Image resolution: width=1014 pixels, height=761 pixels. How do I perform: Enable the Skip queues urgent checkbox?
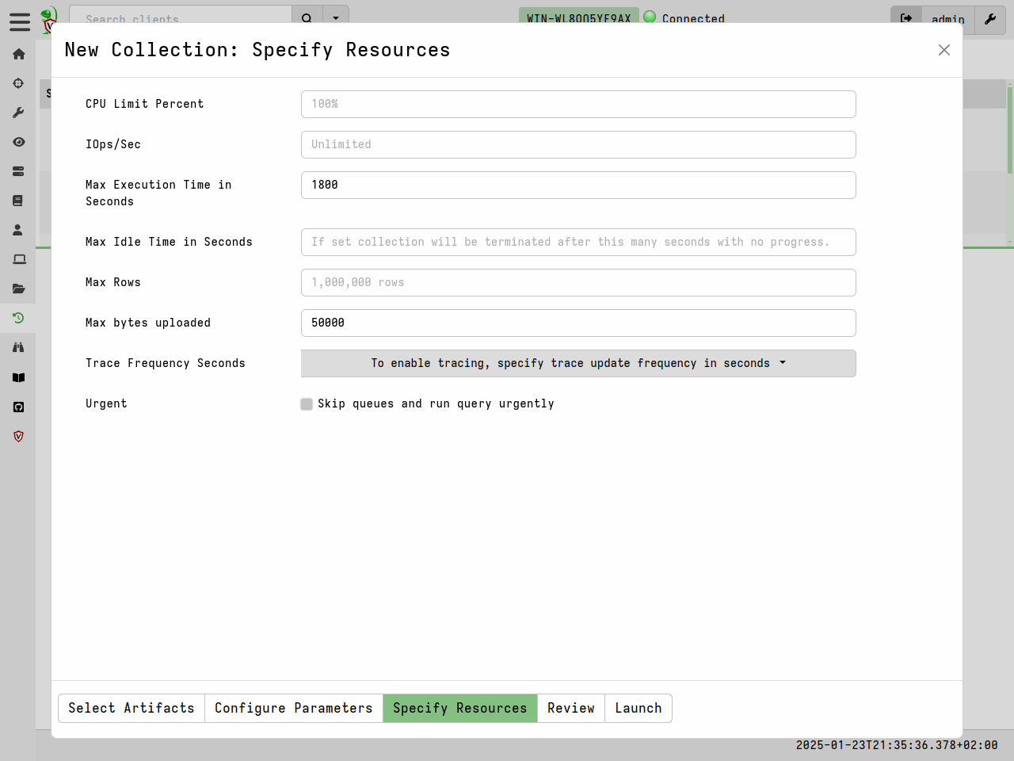point(306,403)
